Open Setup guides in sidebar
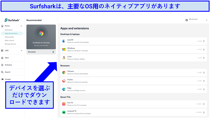This screenshot has width=210, height=118. pos(9,37)
